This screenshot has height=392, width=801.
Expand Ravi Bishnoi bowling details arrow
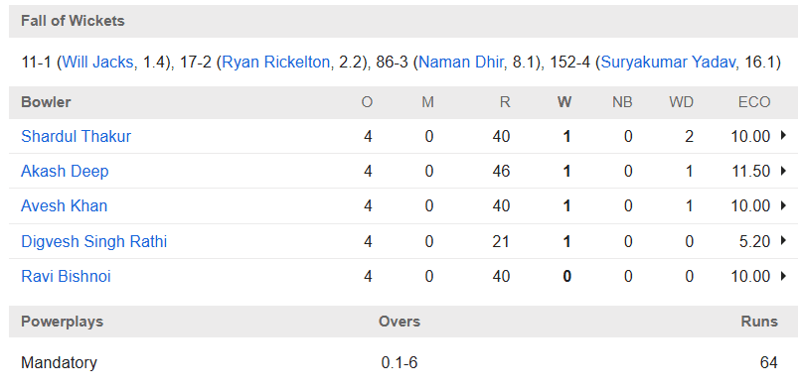coord(783,276)
